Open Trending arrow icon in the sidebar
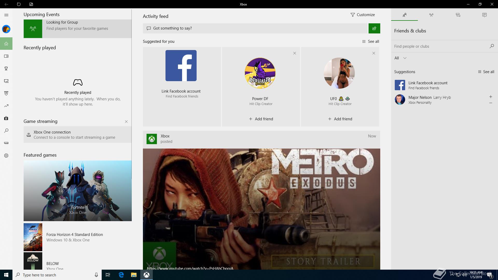 click(x=6, y=106)
